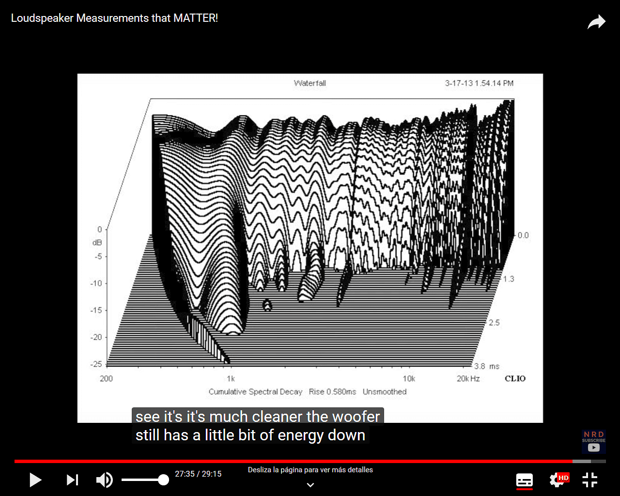The width and height of the screenshot is (620, 496).
Task: Play the video
Action: click(x=35, y=480)
